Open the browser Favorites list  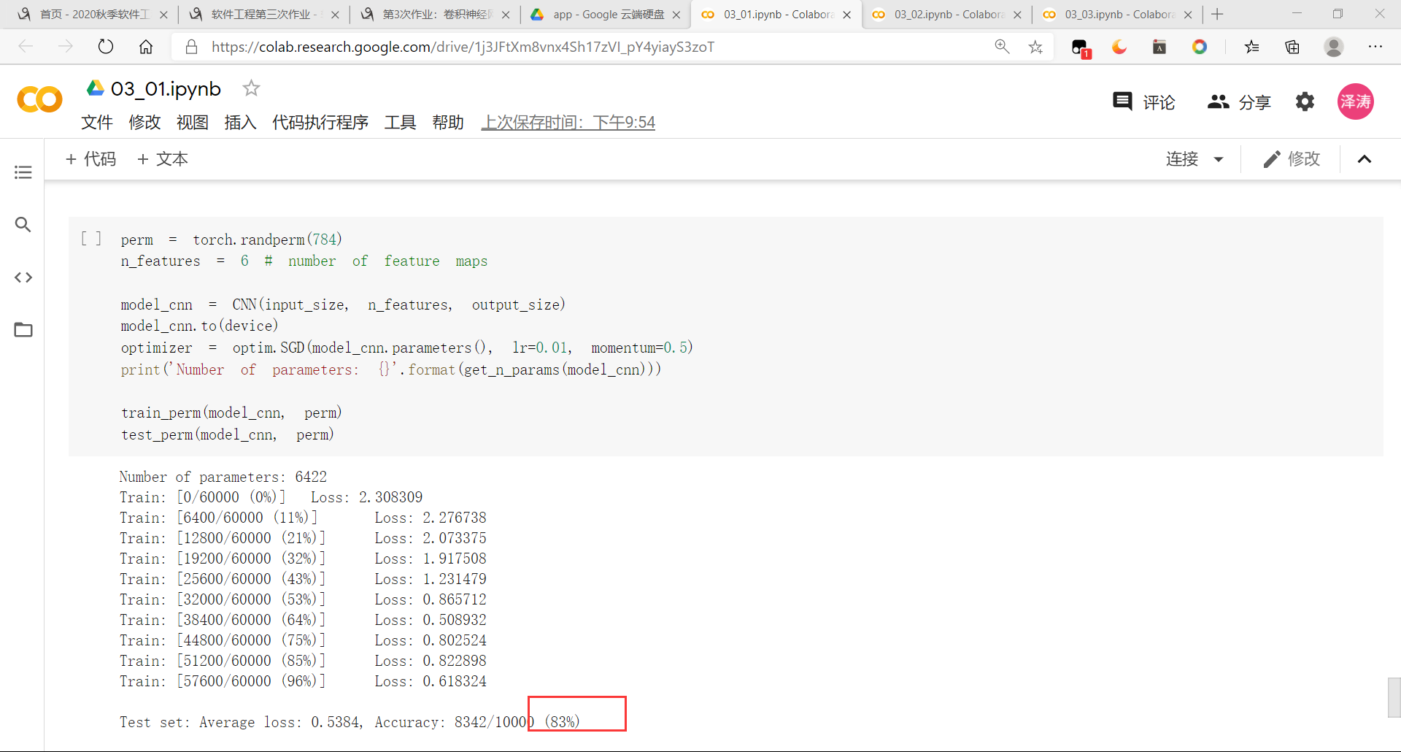pyautogui.click(x=1252, y=47)
